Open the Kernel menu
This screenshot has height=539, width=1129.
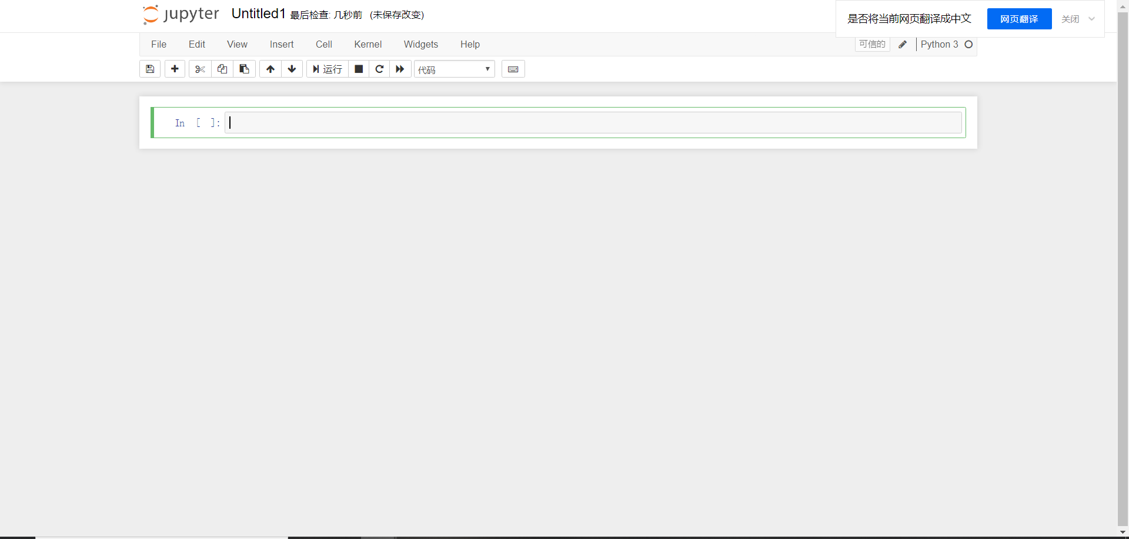point(368,45)
